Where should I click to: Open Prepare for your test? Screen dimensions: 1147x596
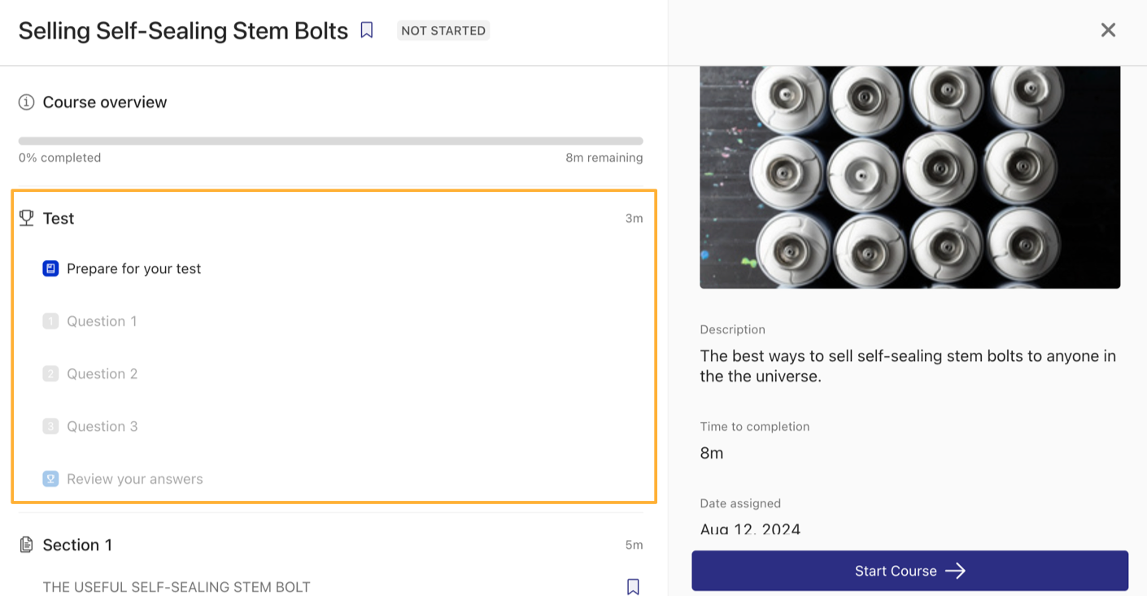coord(133,268)
